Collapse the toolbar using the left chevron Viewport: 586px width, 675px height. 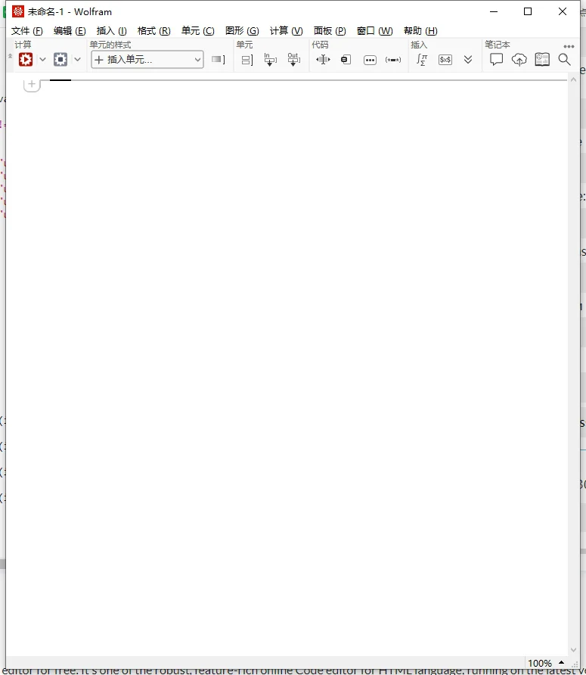tap(10, 57)
